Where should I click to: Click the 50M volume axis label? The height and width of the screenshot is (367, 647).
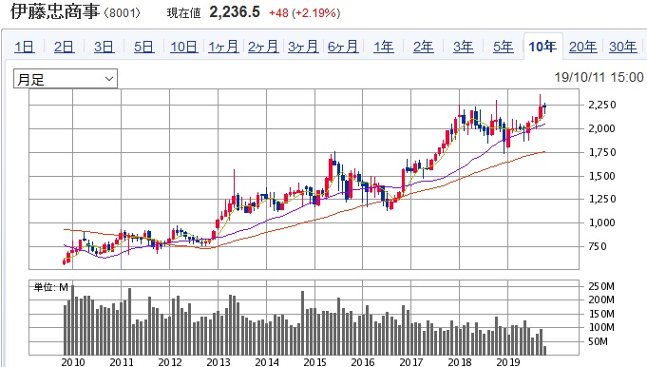click(x=599, y=341)
